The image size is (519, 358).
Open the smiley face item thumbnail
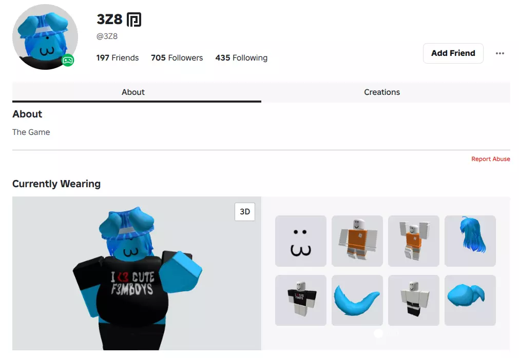pos(301,241)
